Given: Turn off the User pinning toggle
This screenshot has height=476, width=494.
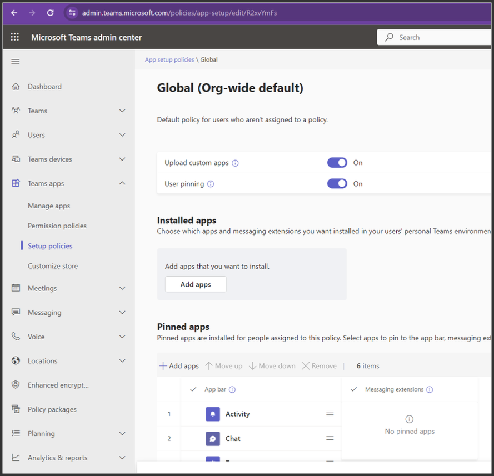Looking at the screenshot, I should pyautogui.click(x=337, y=183).
